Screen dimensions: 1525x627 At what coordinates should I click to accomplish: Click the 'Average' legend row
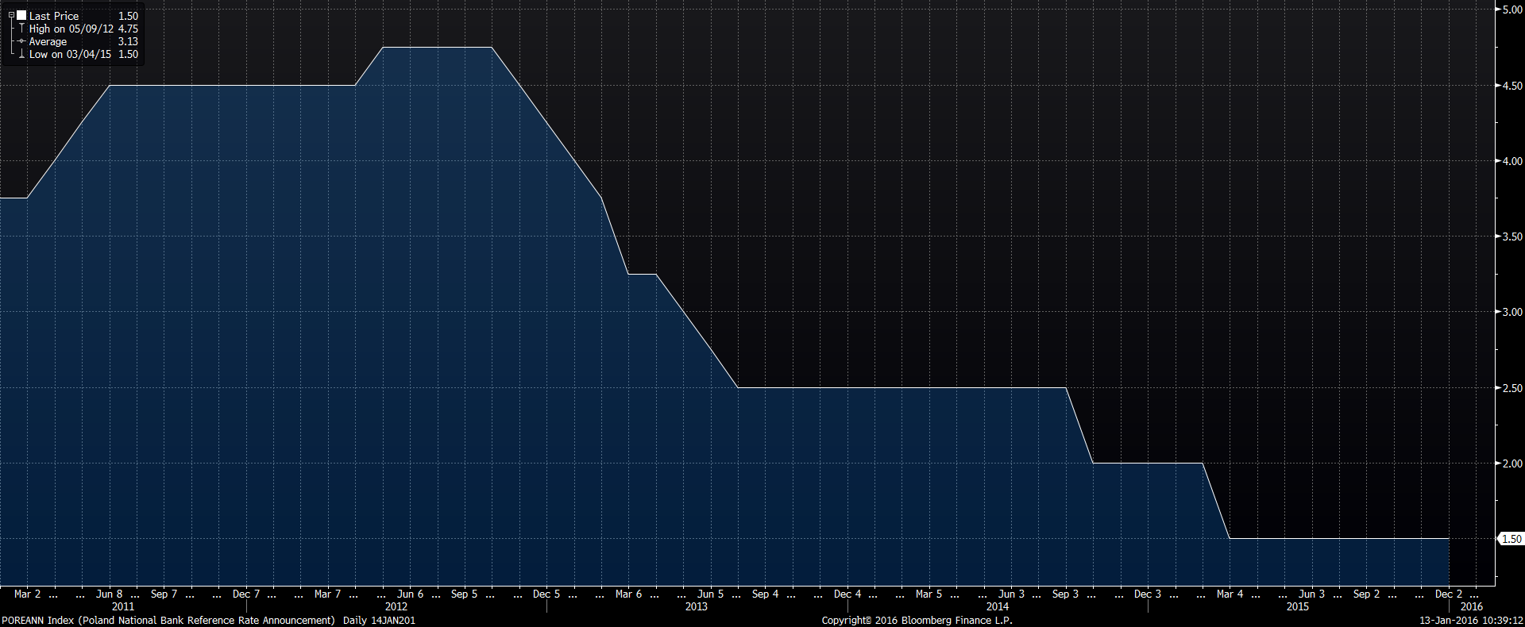tap(48, 41)
